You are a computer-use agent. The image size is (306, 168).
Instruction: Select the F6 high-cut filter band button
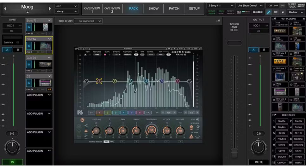point(148,113)
